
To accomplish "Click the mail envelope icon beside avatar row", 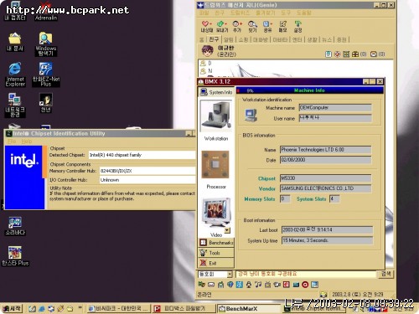I will coord(374,54).
